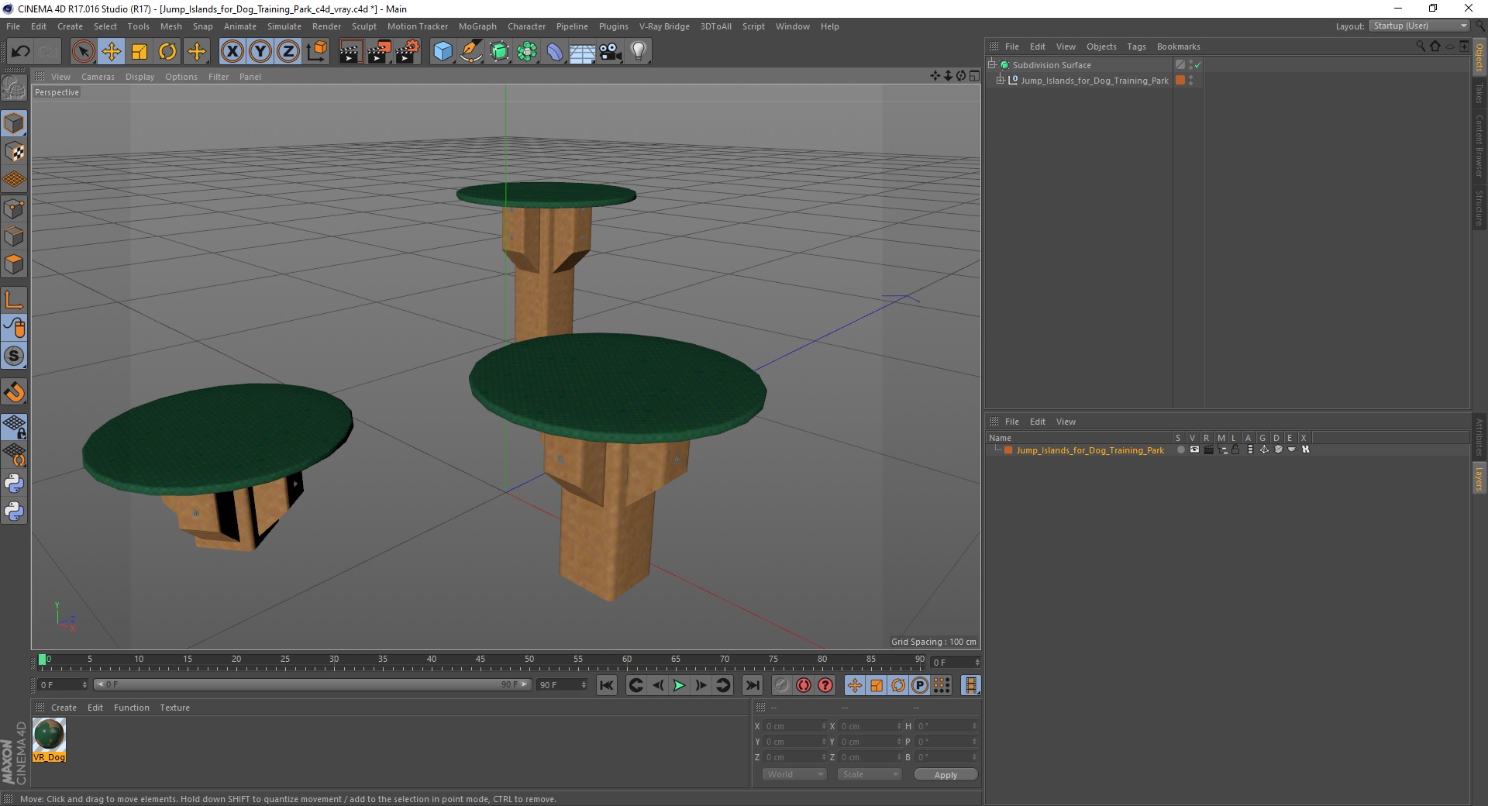Toggle Y axis lock

pyautogui.click(x=260, y=52)
